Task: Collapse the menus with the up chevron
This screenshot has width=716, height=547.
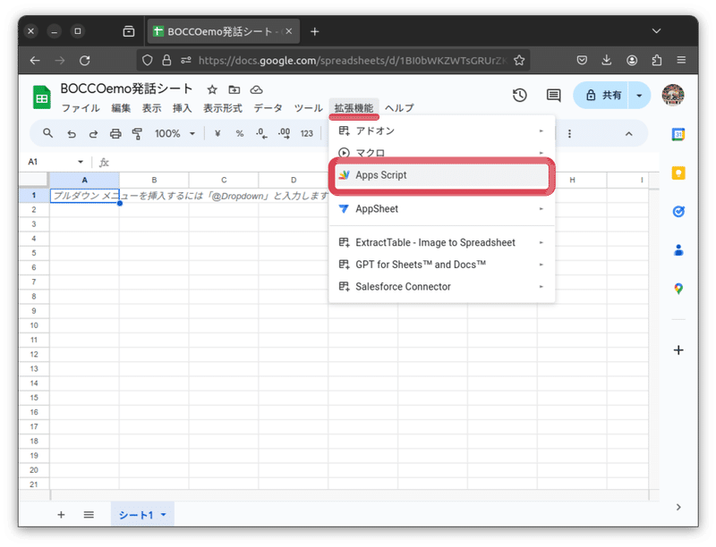Action: pyautogui.click(x=629, y=133)
